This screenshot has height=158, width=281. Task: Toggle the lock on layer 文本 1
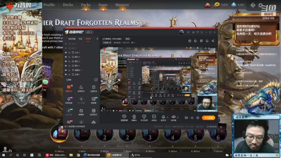coord(69,52)
